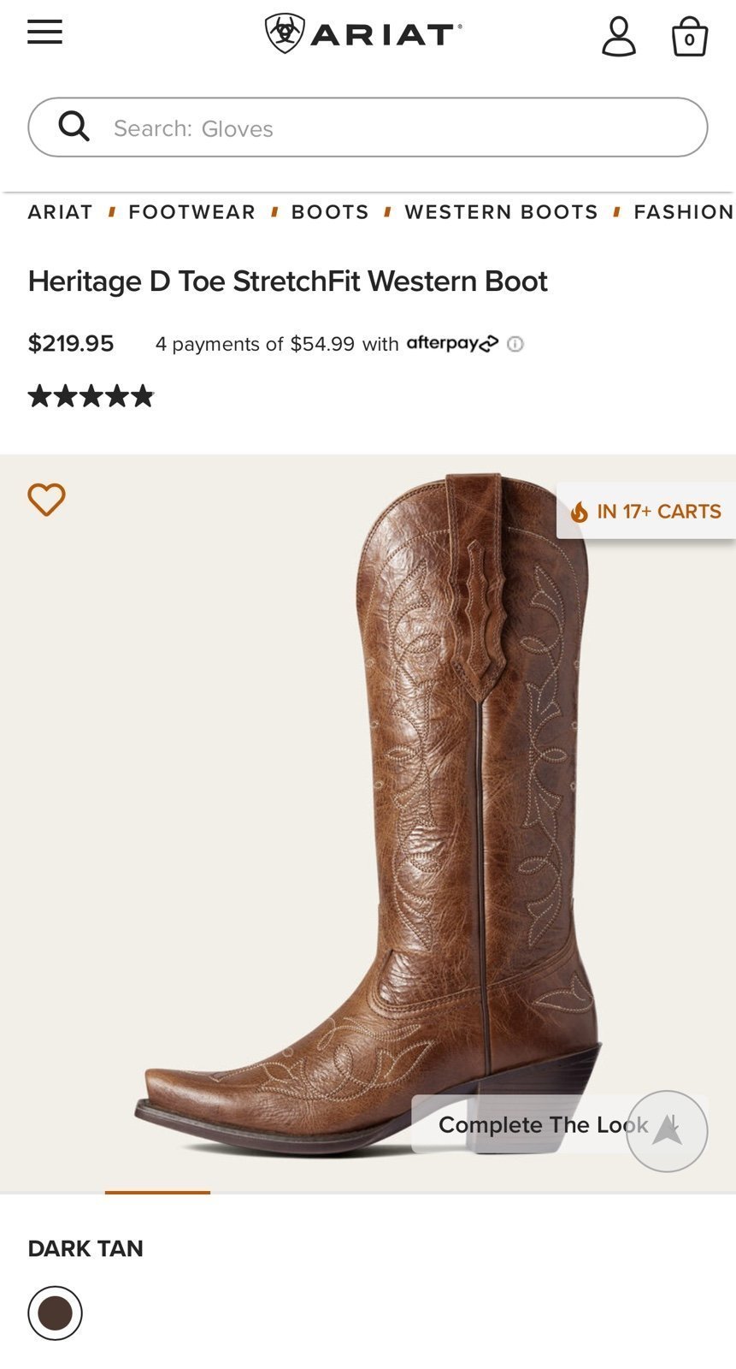Click the Afterpay info icon

tap(515, 344)
